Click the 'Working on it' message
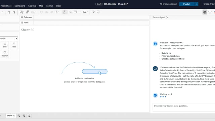 tap(166, 94)
